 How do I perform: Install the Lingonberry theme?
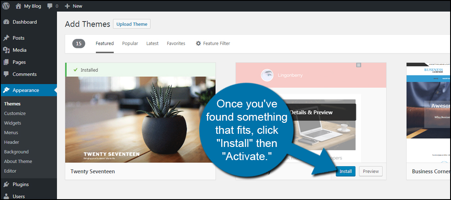pos(345,171)
